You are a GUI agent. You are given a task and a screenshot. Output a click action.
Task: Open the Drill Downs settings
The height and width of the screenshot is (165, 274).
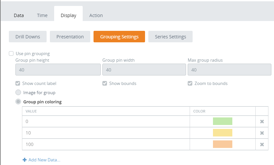[28, 37]
